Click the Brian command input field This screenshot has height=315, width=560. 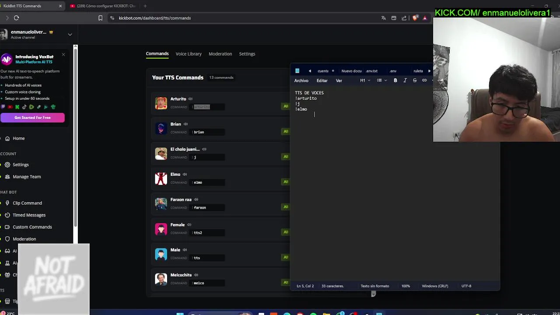coord(208,132)
